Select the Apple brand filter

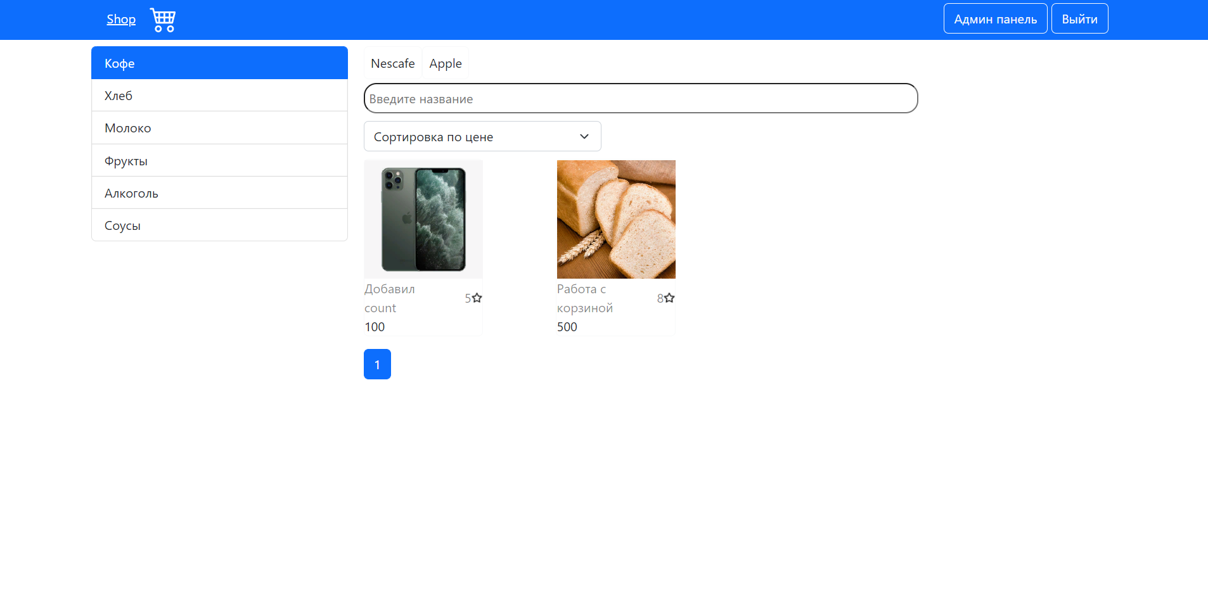point(445,63)
